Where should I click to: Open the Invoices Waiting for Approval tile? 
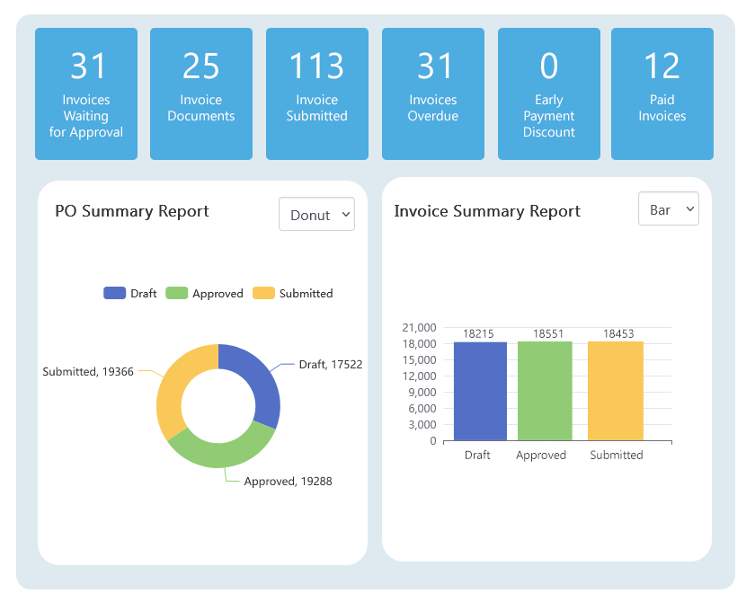pyautogui.click(x=86, y=94)
